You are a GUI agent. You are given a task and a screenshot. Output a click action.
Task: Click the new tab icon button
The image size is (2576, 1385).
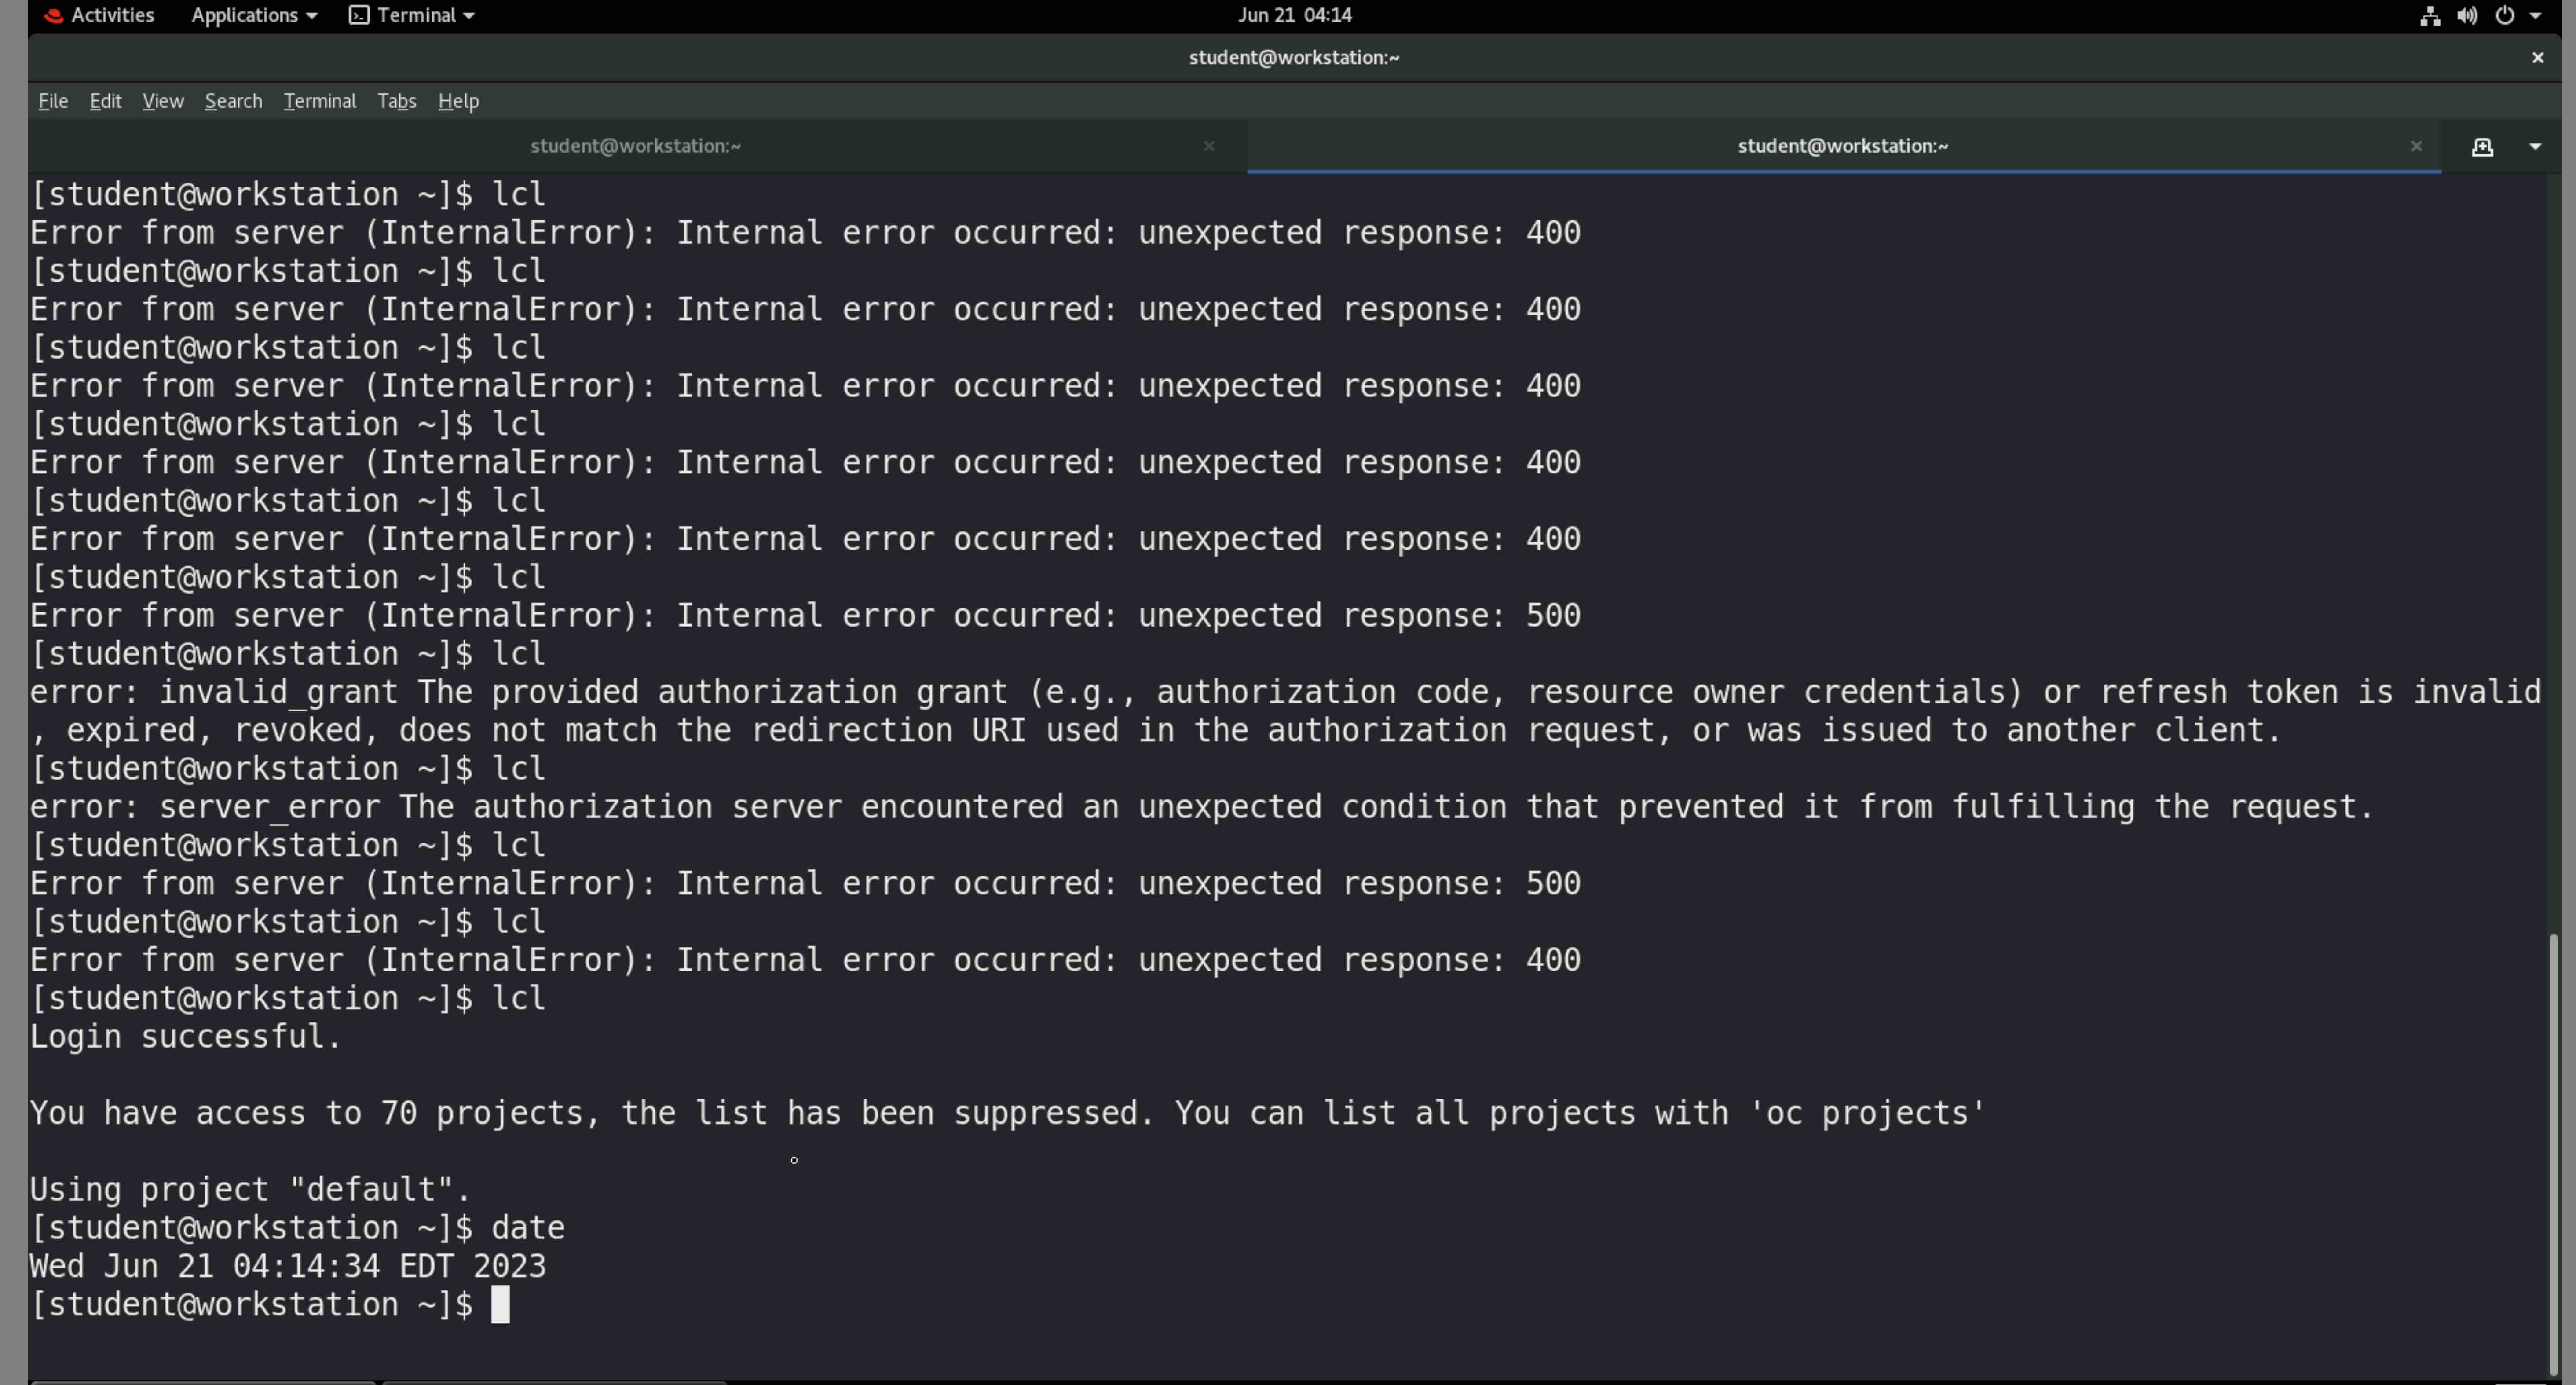(x=2481, y=147)
